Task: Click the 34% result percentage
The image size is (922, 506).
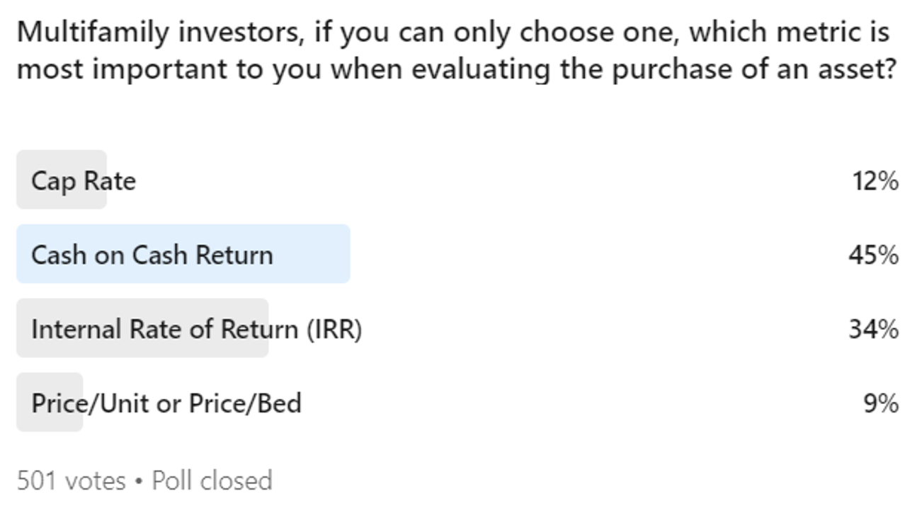Action: (874, 329)
